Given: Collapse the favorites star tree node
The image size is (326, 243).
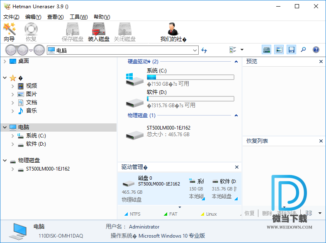Looking at the screenshot, I should point(5,78).
